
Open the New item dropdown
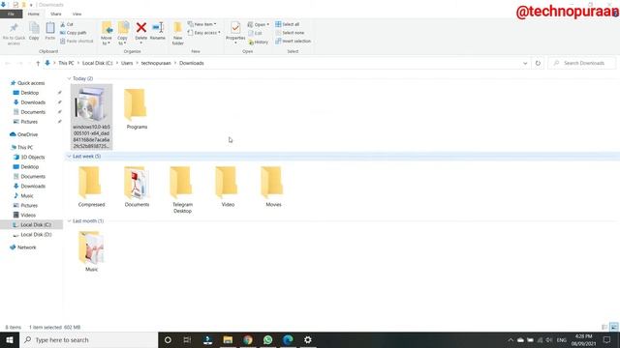tap(202, 24)
